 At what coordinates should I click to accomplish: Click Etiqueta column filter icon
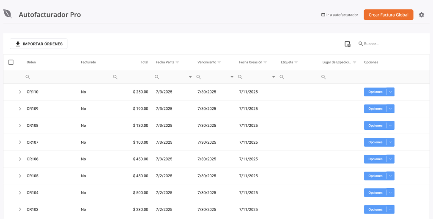[296, 62]
